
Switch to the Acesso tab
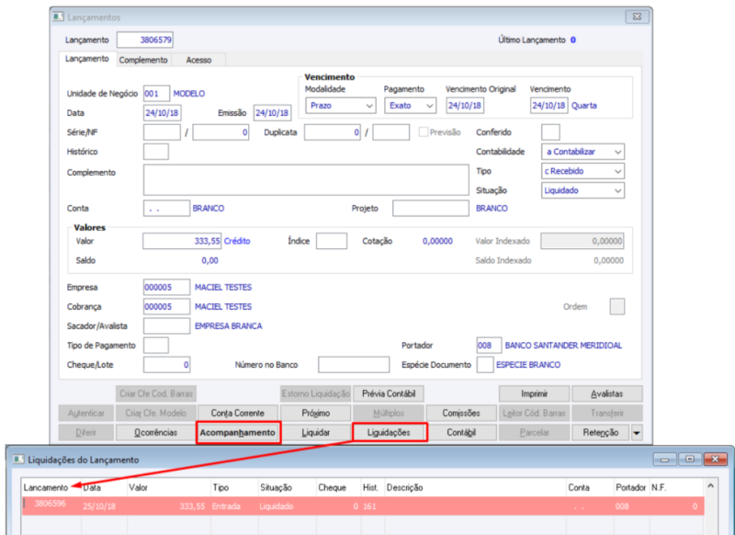pos(198,60)
